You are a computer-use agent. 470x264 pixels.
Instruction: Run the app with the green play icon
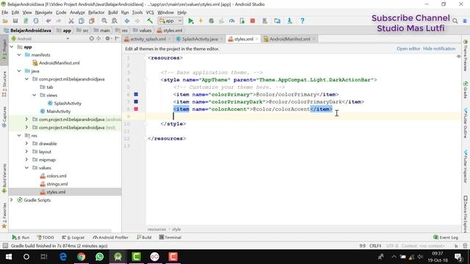click(191, 21)
